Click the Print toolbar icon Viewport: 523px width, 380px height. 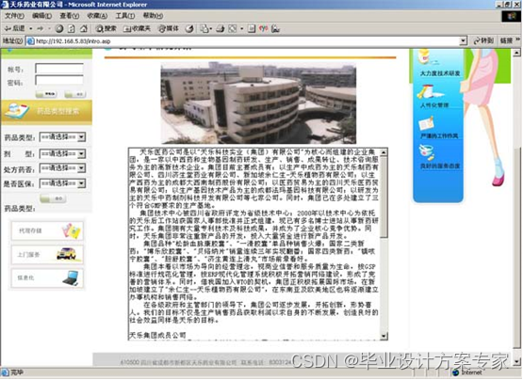pos(221,29)
